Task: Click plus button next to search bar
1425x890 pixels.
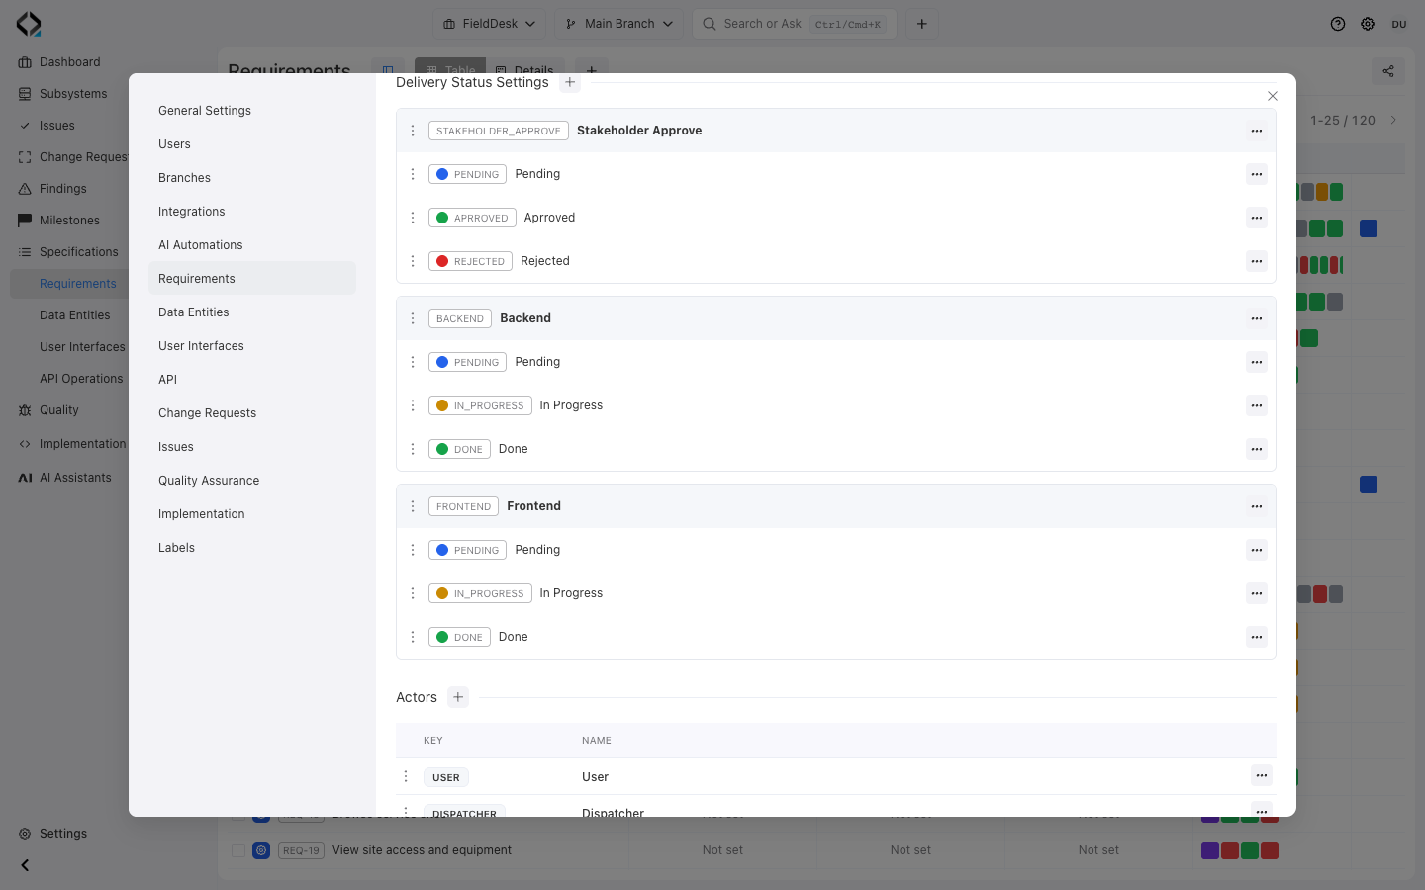Action: tap(921, 24)
